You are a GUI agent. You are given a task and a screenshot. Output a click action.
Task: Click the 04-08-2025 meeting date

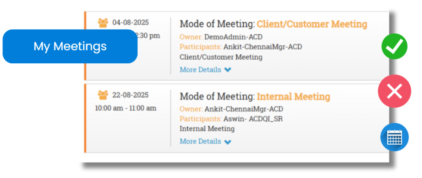(x=131, y=23)
